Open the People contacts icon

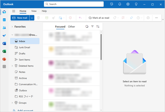(4, 28)
